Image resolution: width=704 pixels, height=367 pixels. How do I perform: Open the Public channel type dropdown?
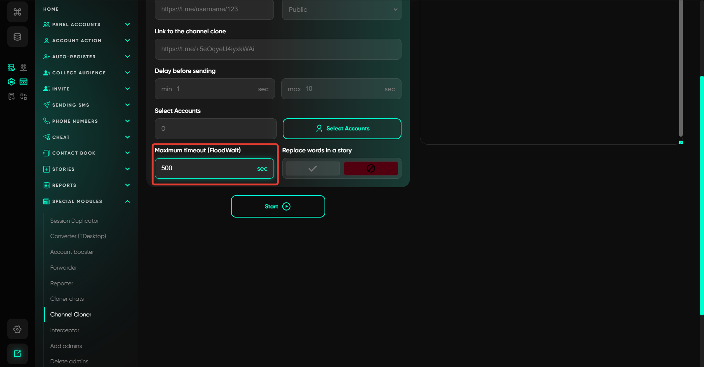342,10
